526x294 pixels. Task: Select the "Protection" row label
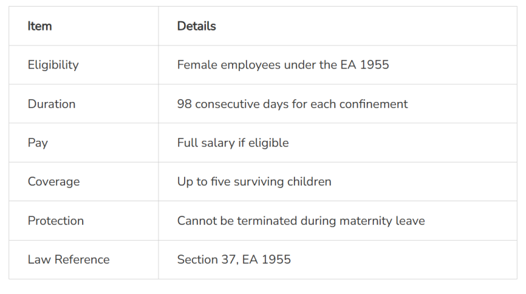pyautogui.click(x=56, y=221)
